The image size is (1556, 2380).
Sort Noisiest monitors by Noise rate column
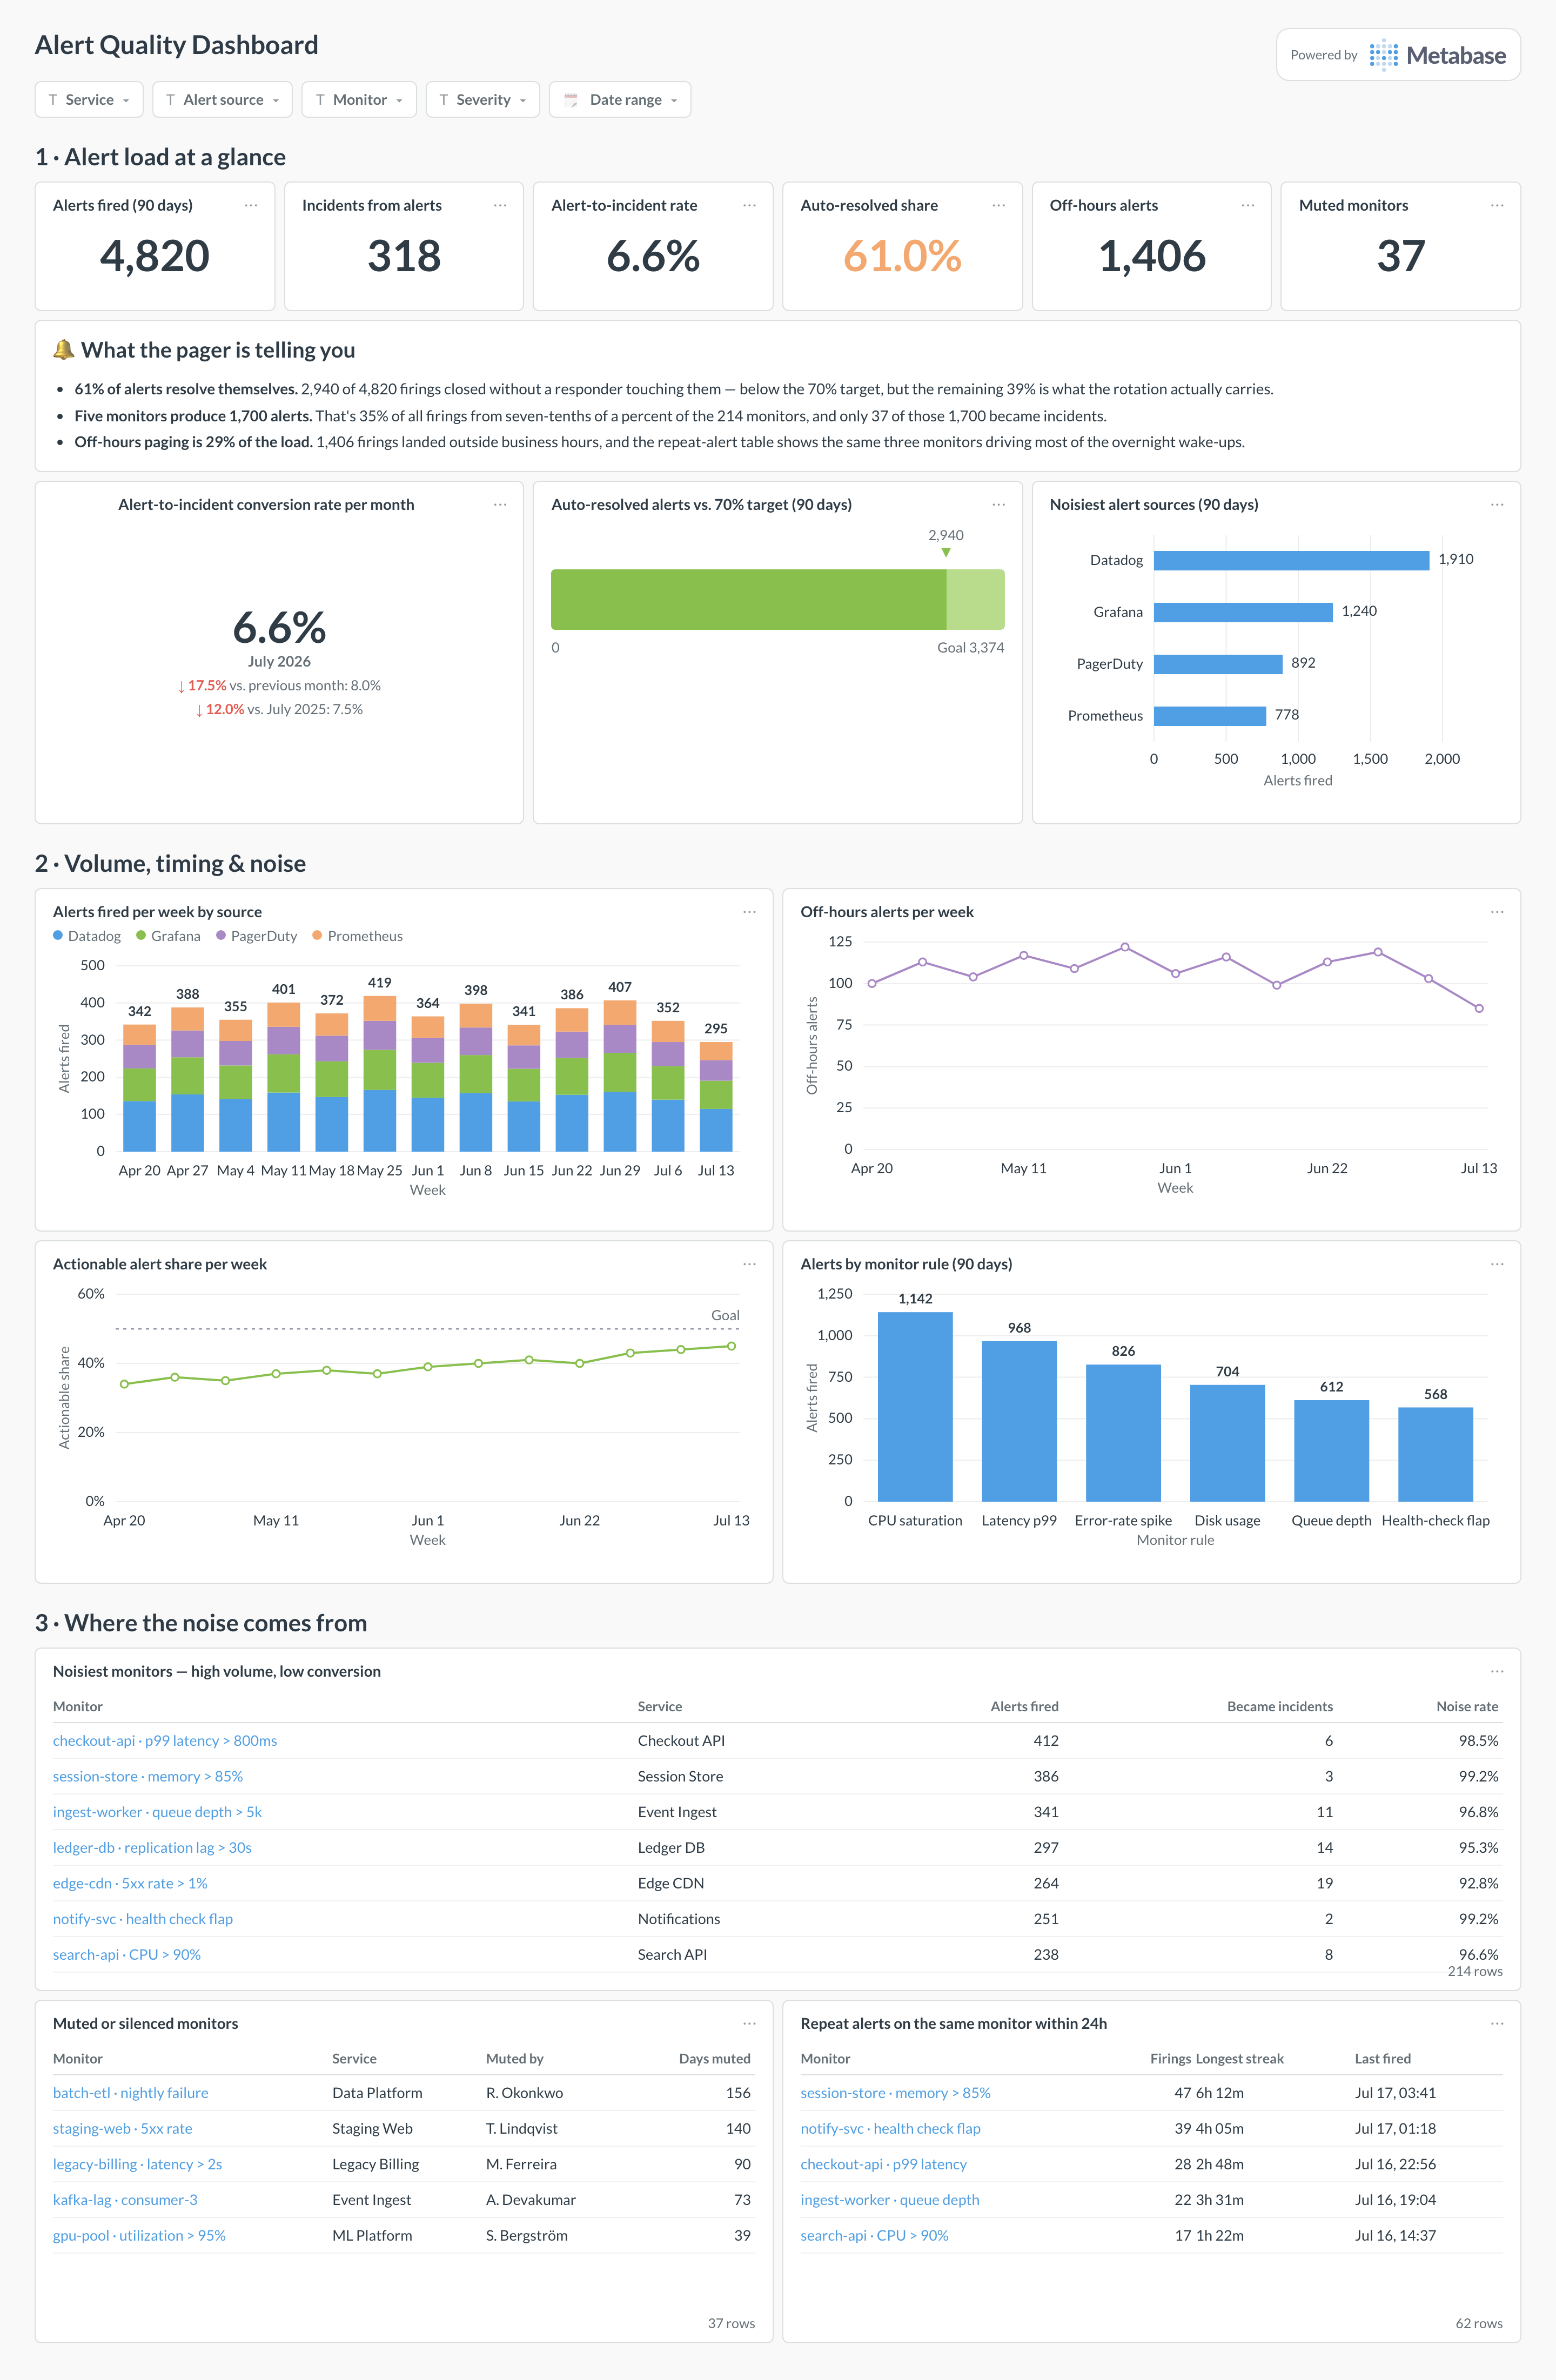coord(1467,1707)
